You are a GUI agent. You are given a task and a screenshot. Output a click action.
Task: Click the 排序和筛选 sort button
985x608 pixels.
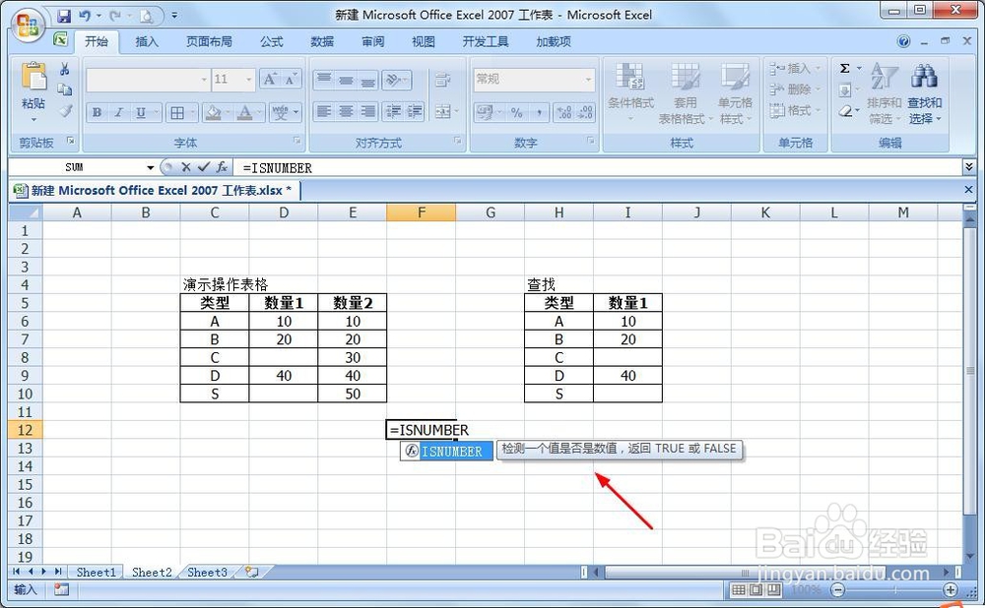click(x=884, y=95)
